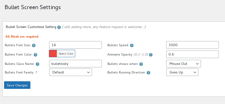Expand the Goes Up direction dropdown
This screenshot has height=104, width=225.
click(182, 72)
